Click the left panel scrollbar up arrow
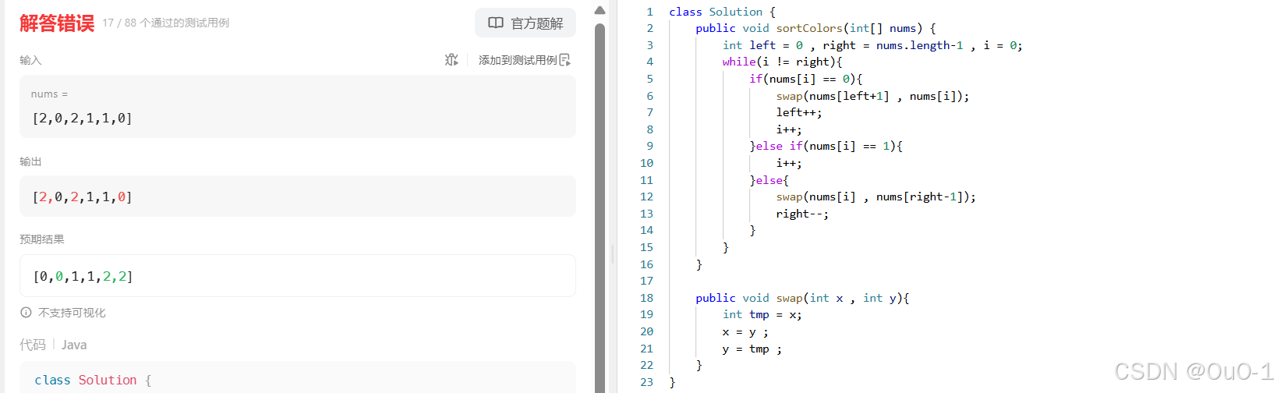1277x393 pixels. pos(600,11)
